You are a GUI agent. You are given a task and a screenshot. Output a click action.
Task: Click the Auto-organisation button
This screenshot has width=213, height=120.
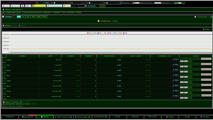click(54, 6)
